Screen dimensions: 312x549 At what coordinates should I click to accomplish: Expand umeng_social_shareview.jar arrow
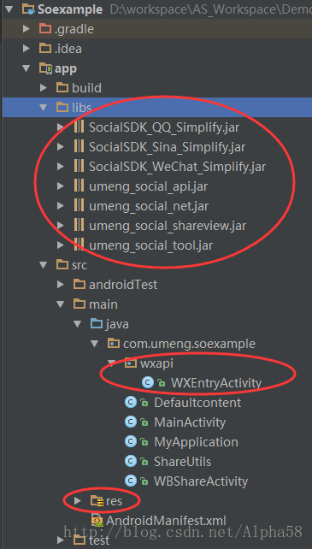click(x=61, y=226)
